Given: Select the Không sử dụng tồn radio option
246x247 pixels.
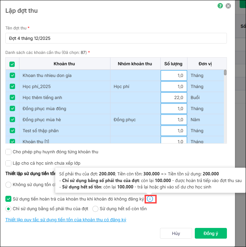Looking at the screenshot, I should click(9, 184).
